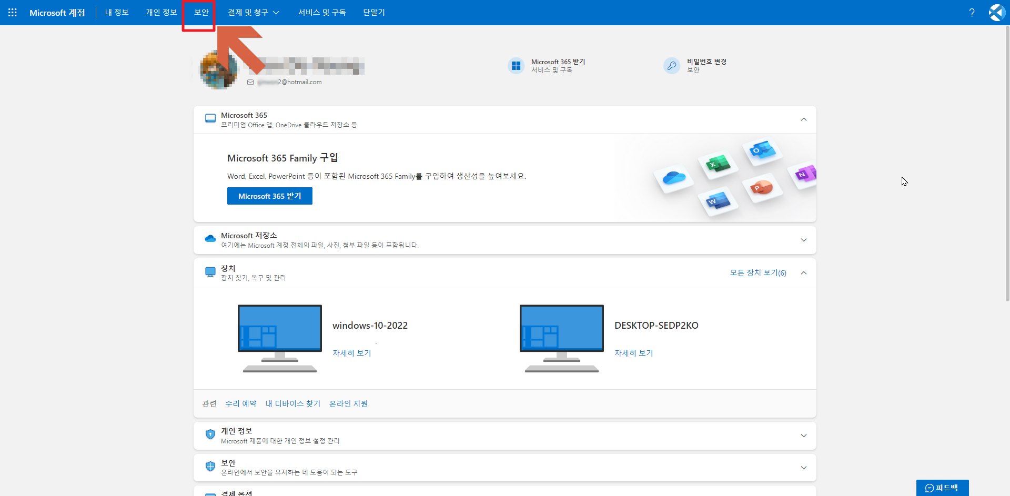
Task: Expand the Microsoft 저장소 section
Action: tap(803, 240)
